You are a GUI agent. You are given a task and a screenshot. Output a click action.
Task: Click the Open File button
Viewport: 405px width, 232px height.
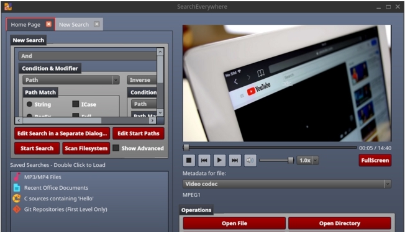click(234, 223)
